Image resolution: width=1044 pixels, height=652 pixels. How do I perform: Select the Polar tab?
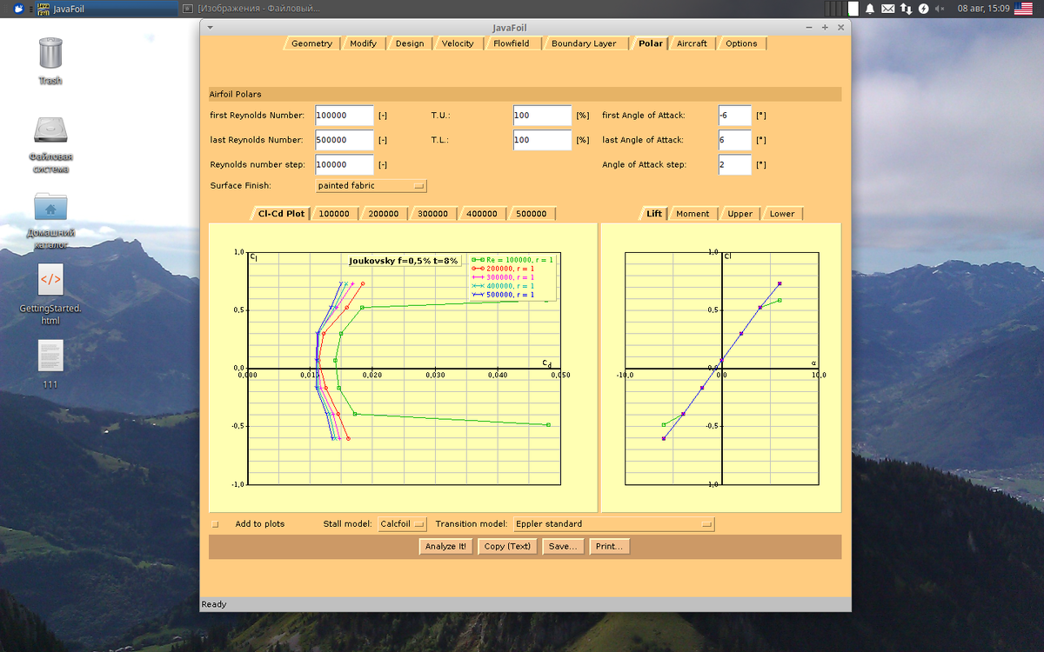650,43
